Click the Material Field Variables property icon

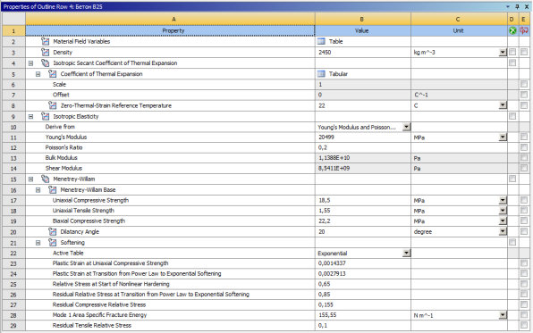point(46,41)
